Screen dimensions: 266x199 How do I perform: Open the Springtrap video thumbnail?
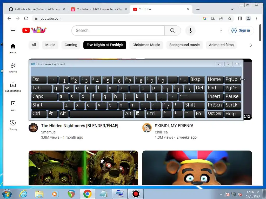[83, 168]
